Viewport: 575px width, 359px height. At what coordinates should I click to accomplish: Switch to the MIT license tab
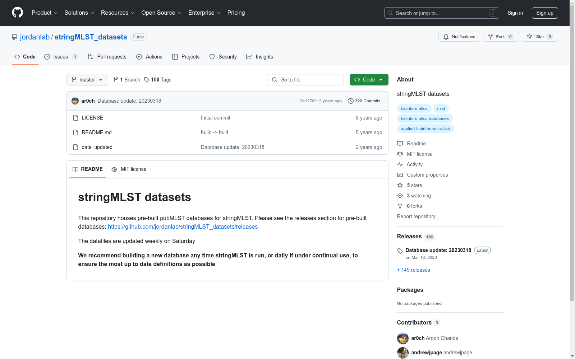tap(129, 169)
